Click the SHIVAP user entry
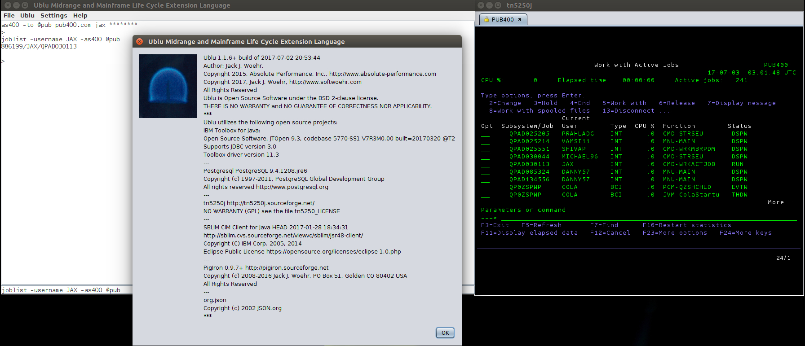This screenshot has width=805, height=346. [574, 149]
